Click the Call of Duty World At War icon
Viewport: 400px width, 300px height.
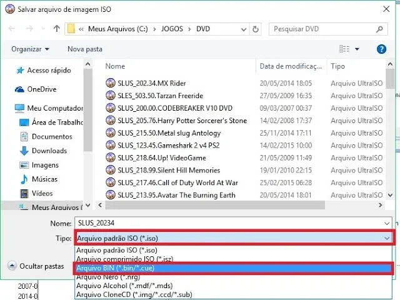point(111,182)
